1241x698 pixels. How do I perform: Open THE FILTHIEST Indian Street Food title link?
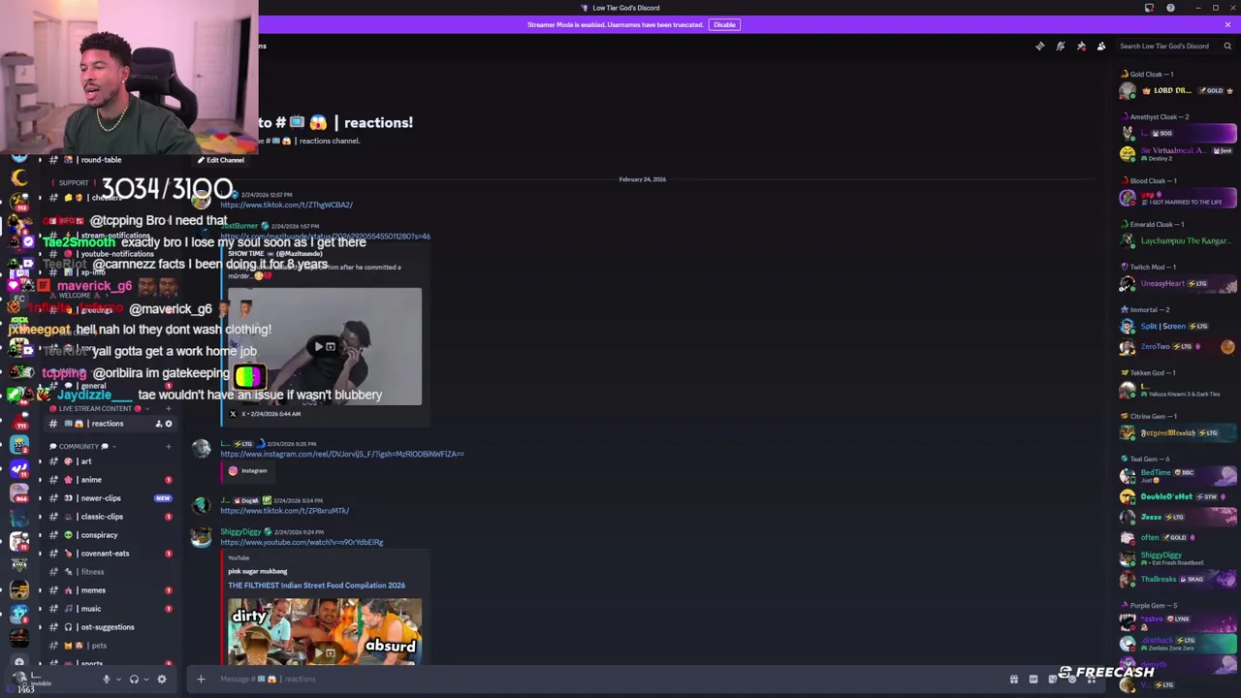tap(316, 585)
